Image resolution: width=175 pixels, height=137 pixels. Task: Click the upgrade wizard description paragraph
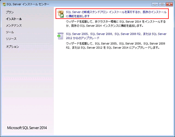(116, 46)
